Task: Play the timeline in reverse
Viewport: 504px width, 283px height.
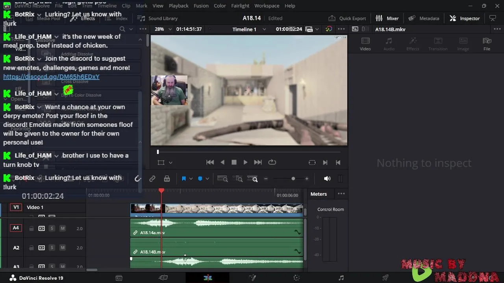Action: [x=222, y=162]
